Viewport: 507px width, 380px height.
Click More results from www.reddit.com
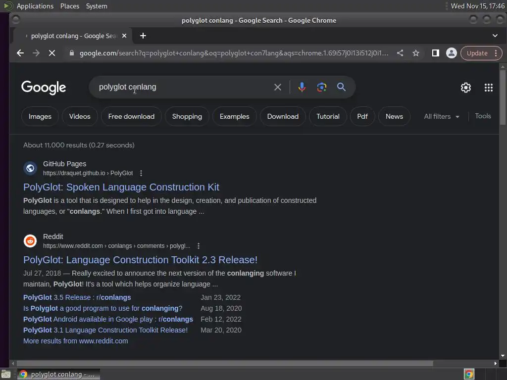[76, 341]
